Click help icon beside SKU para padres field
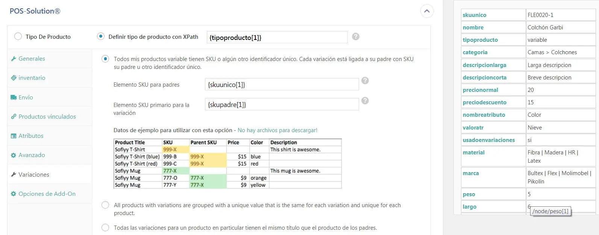The height and width of the screenshot is (235, 599). tap(365, 81)
